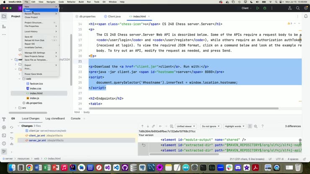Open more run actions menu

272,8
